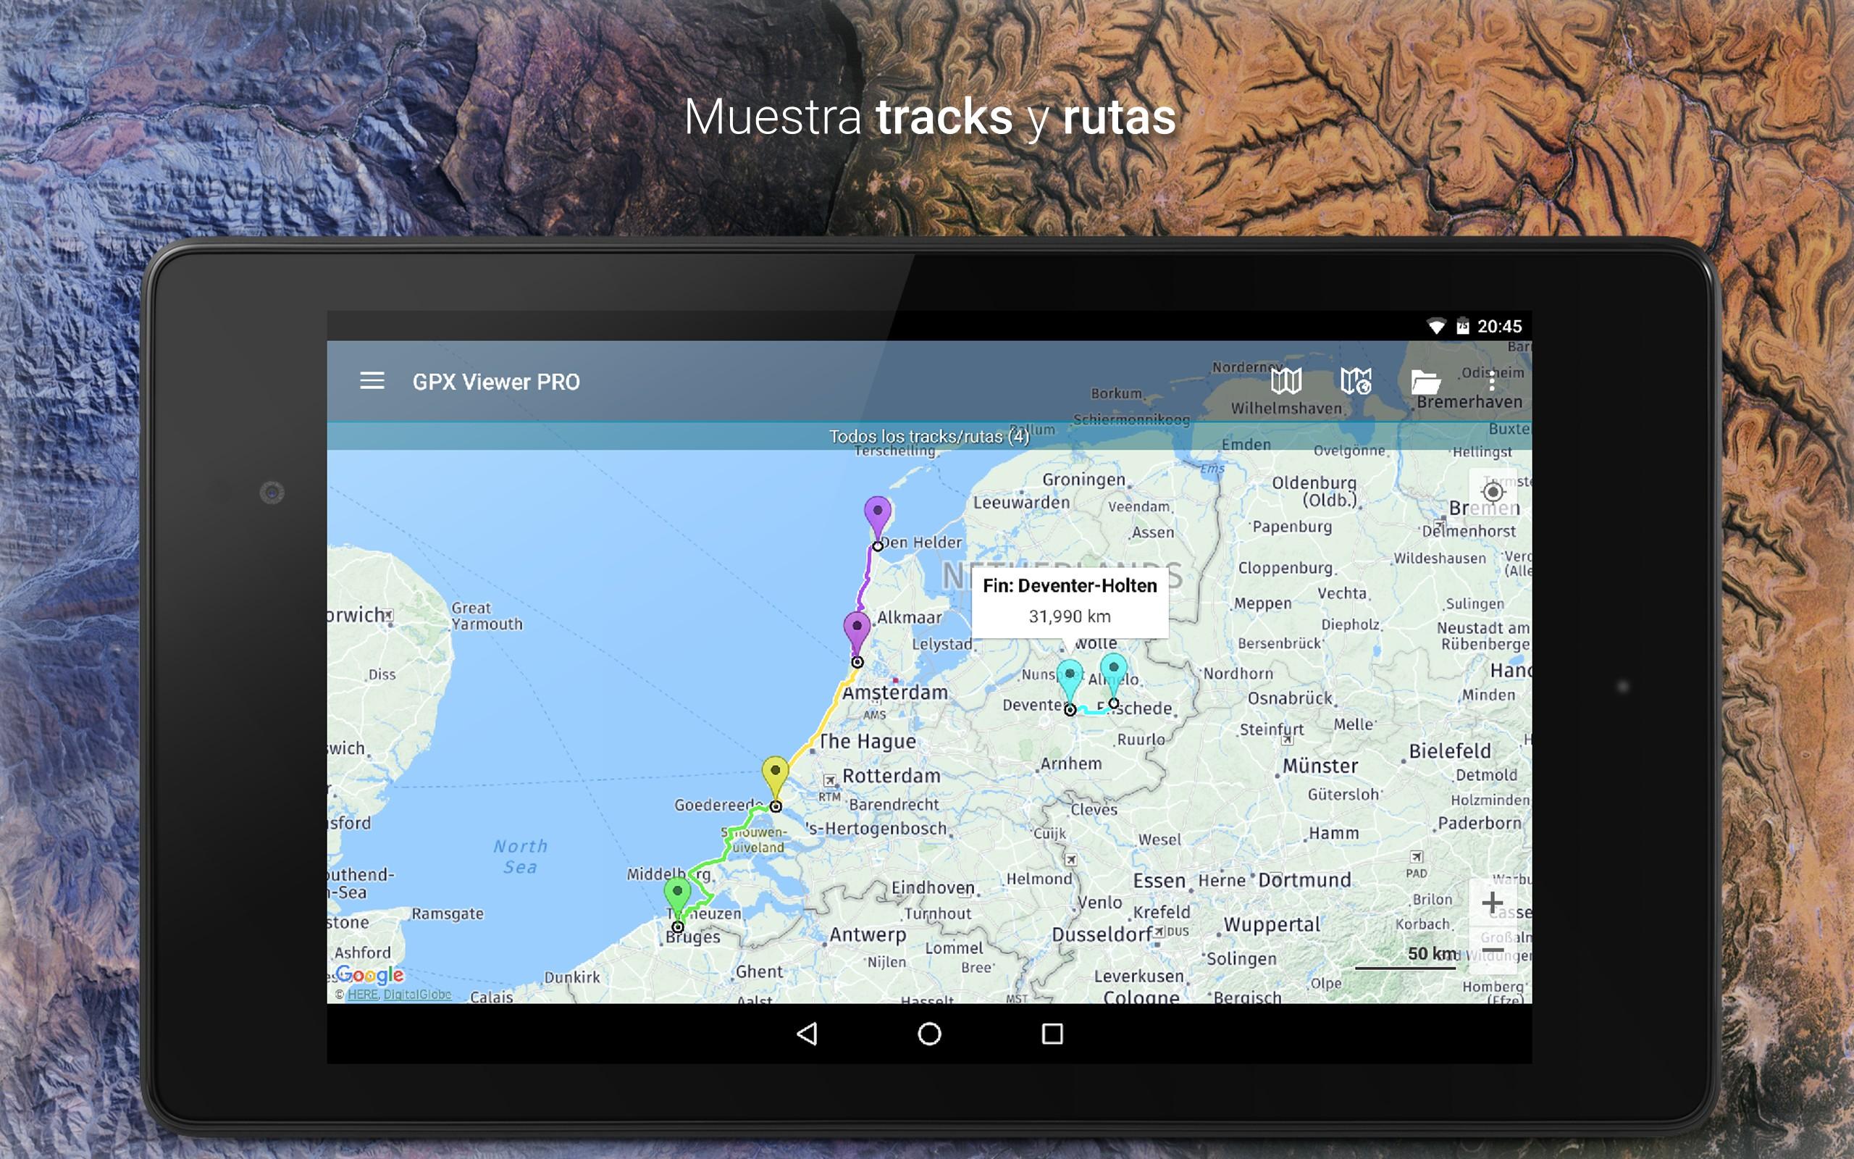
Task: Open the online maps settings icon
Action: point(1356,381)
